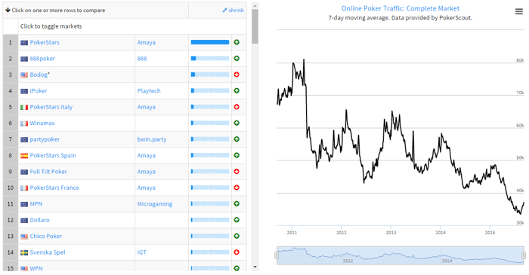
Task: Open the 888poker site link
Action: pos(42,59)
